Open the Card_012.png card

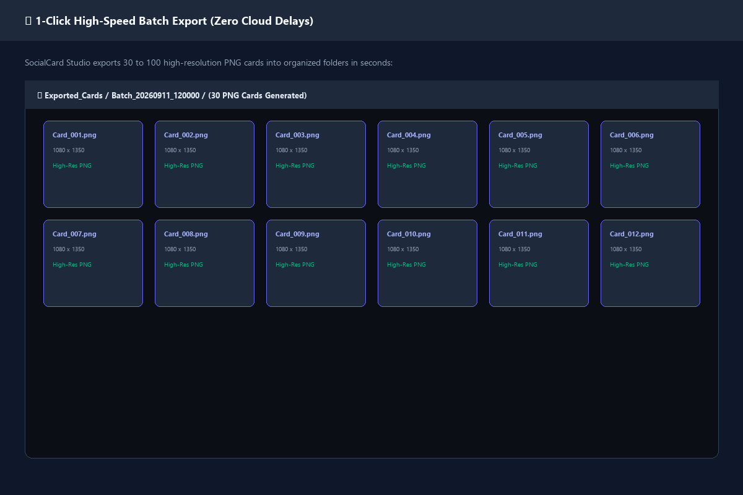pos(650,263)
